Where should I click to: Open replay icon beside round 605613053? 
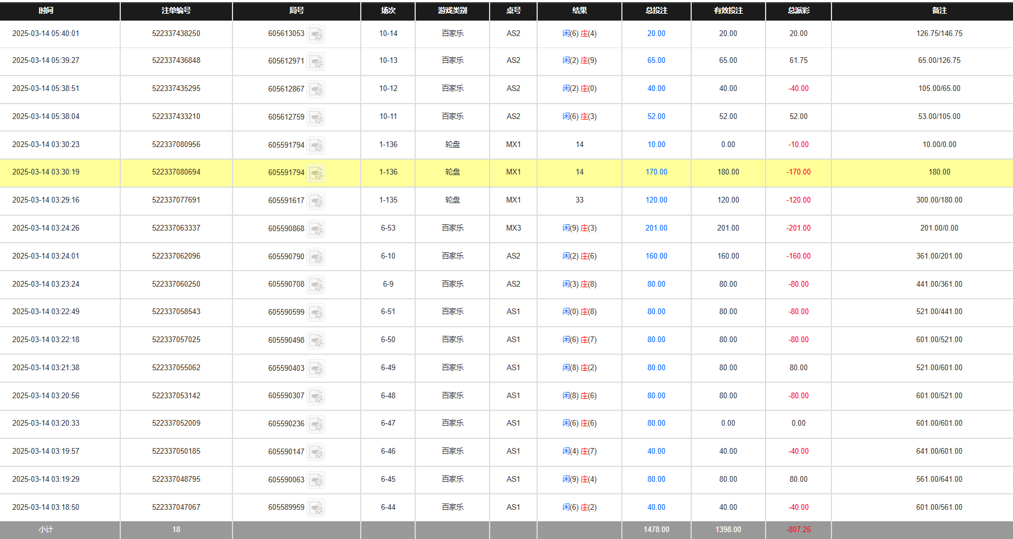coord(316,34)
